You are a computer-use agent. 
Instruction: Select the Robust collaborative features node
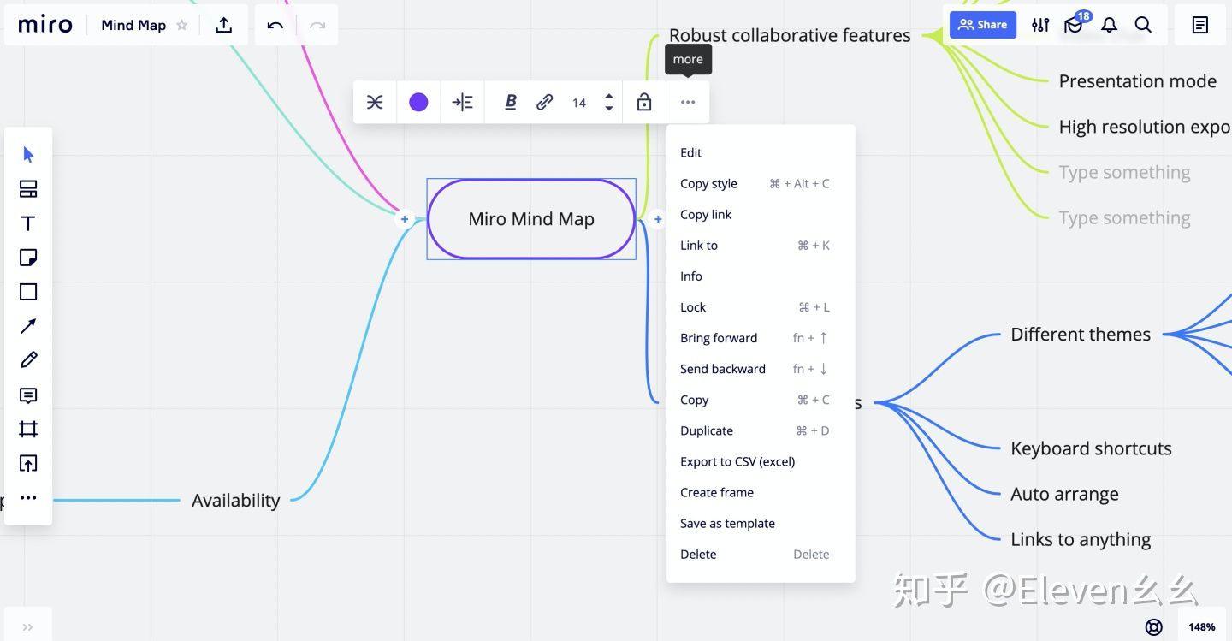click(790, 35)
